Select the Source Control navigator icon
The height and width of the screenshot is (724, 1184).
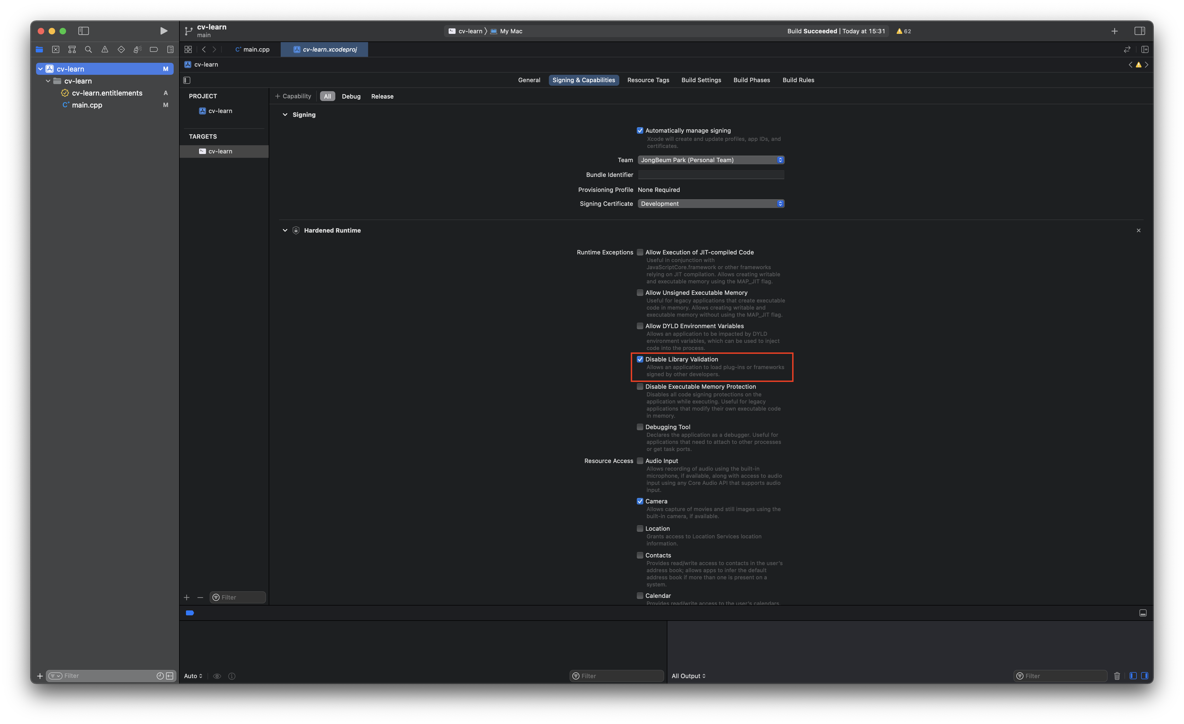(x=56, y=49)
